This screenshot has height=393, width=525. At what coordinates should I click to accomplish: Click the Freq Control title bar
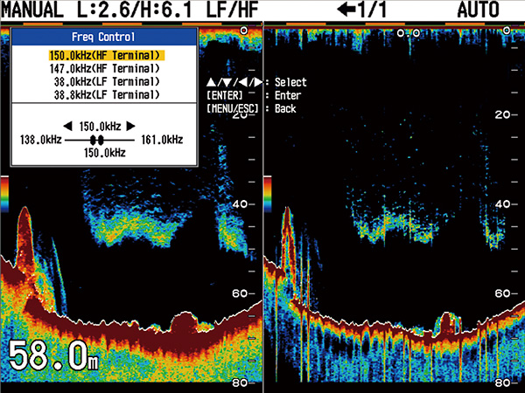[x=104, y=37]
